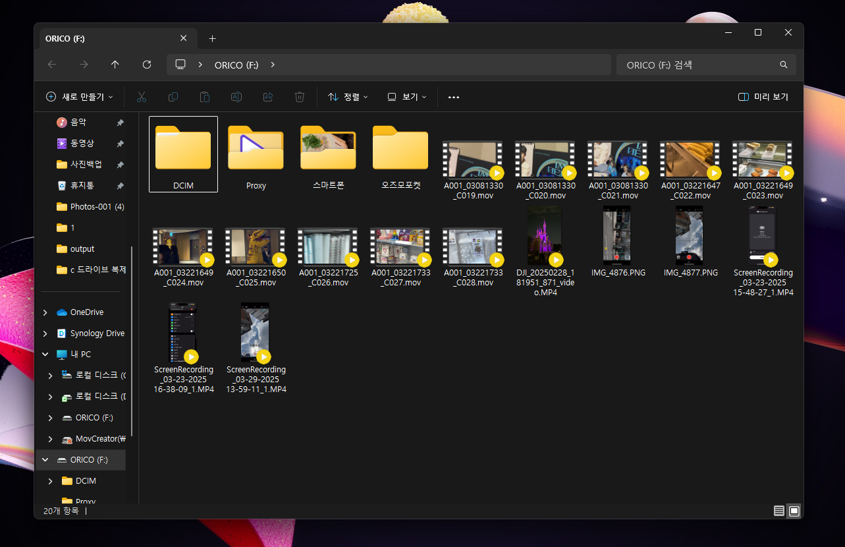The width and height of the screenshot is (845, 547).
Task: Select A001_03221650_C025.mov video
Action: 256,257
